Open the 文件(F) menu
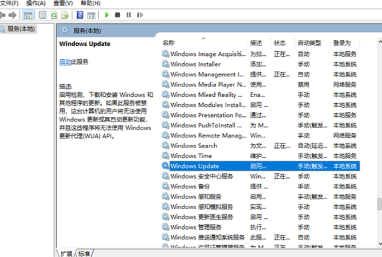Screen dimensions: 382x257 (x=9, y=4)
